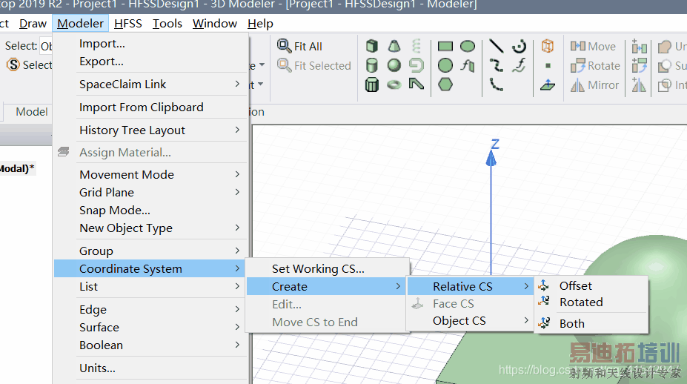Image resolution: width=687 pixels, height=384 pixels.
Task: Activate the Draw regular polygon tool
Action: click(445, 85)
